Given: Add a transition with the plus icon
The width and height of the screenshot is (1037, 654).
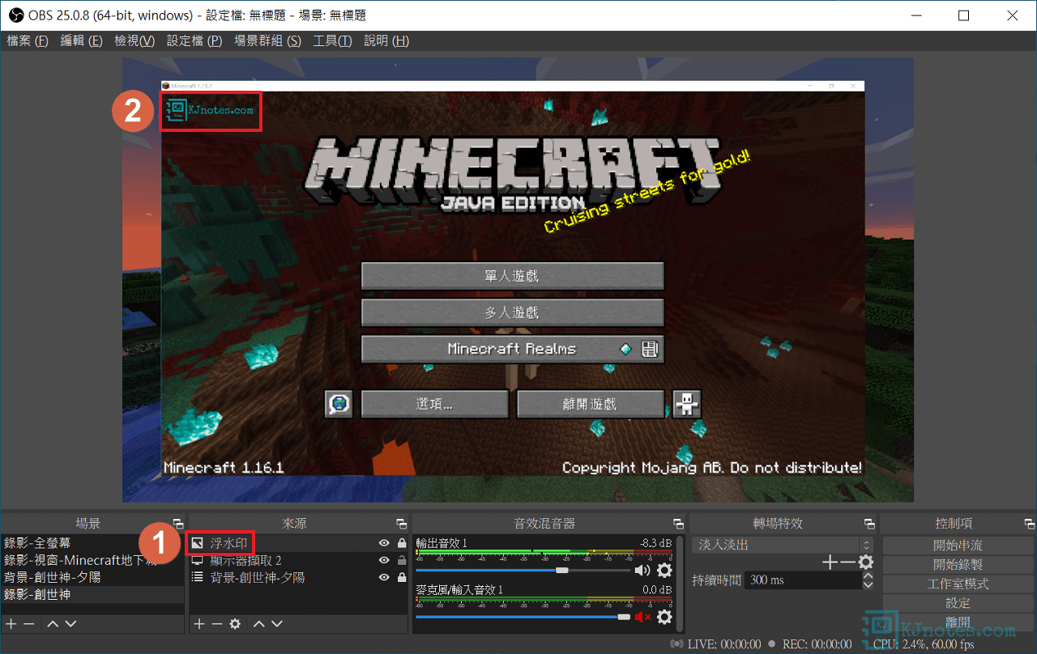Looking at the screenshot, I should (830, 562).
